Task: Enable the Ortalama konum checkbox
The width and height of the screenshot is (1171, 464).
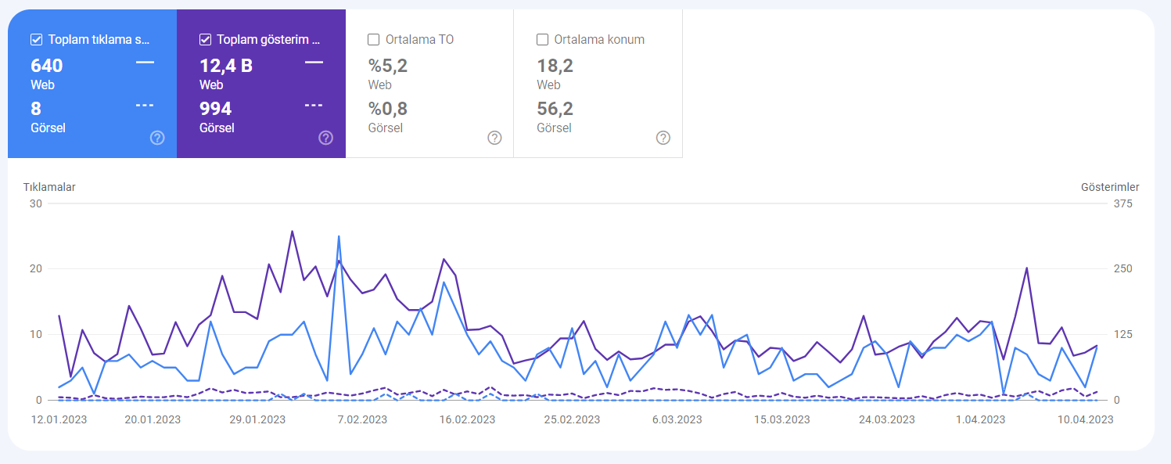Action: [543, 39]
